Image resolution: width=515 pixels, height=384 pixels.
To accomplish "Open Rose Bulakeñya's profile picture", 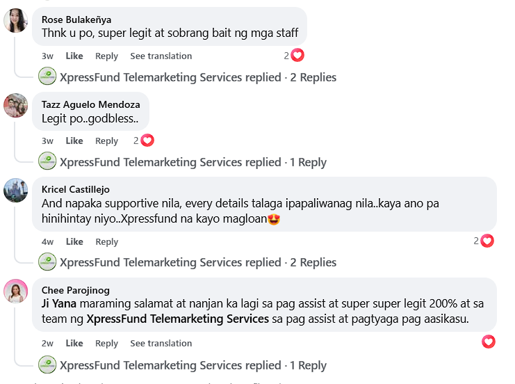I will coord(16,21).
